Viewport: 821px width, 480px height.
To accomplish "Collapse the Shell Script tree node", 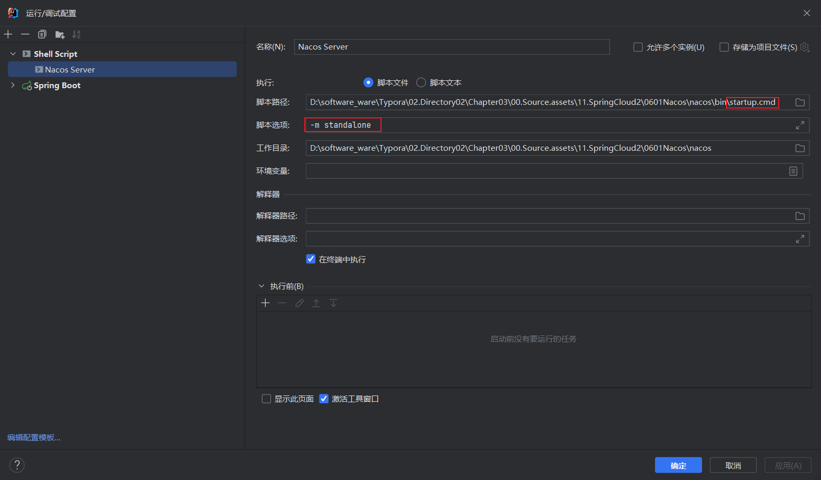I will [13, 54].
